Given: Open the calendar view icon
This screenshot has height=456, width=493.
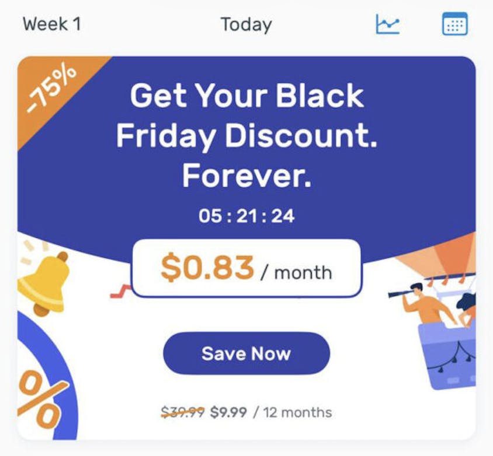Looking at the screenshot, I should point(454,24).
